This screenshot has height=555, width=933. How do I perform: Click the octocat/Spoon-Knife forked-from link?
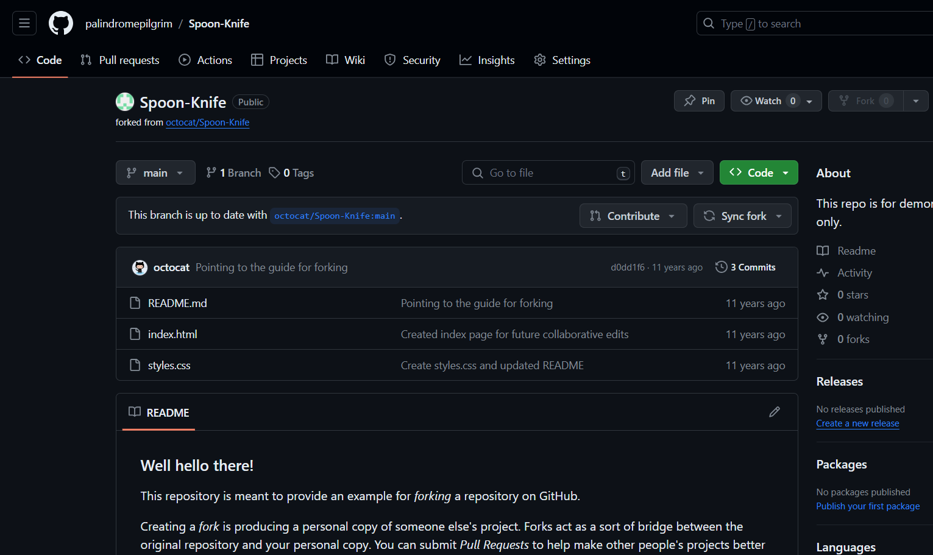(x=207, y=122)
